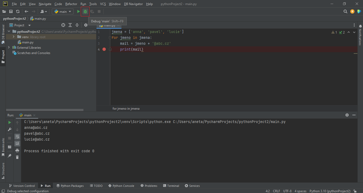
Task: Switch to the Terminal tool window tab
Action: point(171,186)
